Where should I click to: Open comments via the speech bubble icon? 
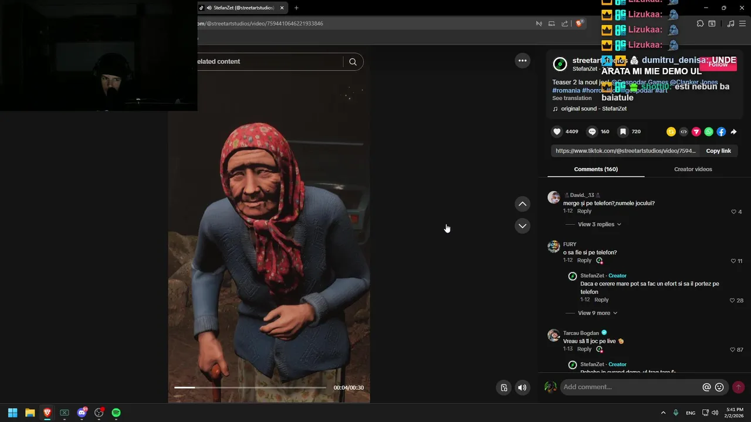click(x=592, y=132)
